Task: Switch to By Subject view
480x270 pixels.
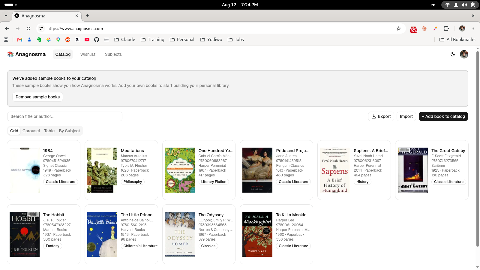Action: [x=70, y=131]
